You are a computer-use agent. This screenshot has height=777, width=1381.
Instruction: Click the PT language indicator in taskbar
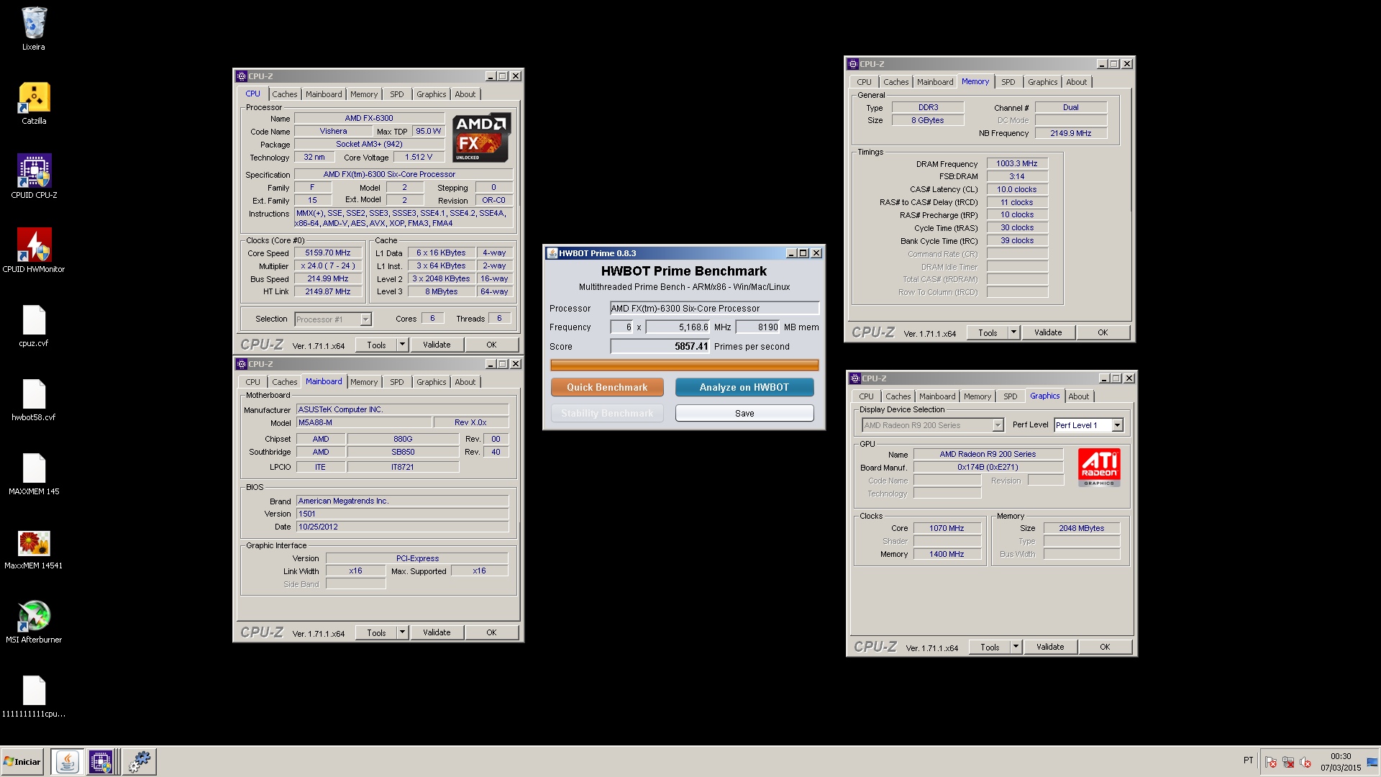(1248, 760)
